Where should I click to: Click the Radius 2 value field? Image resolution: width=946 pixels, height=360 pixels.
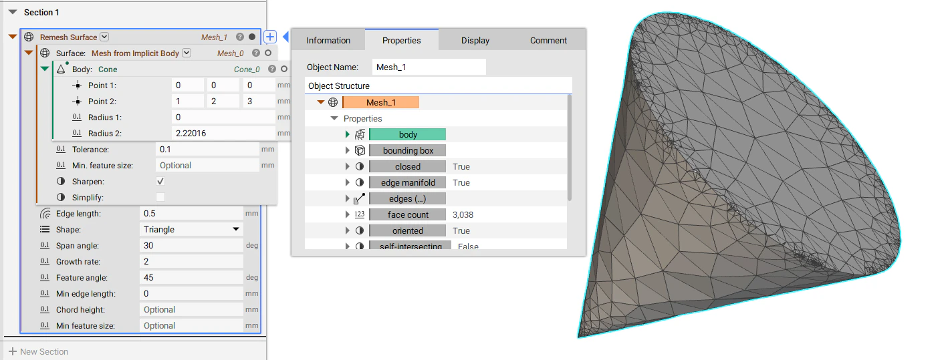tap(223, 134)
